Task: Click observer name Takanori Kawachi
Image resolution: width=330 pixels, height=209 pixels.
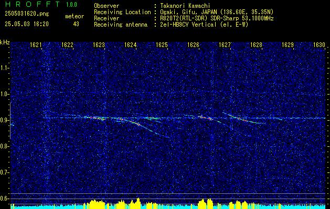Action: pos(185,6)
